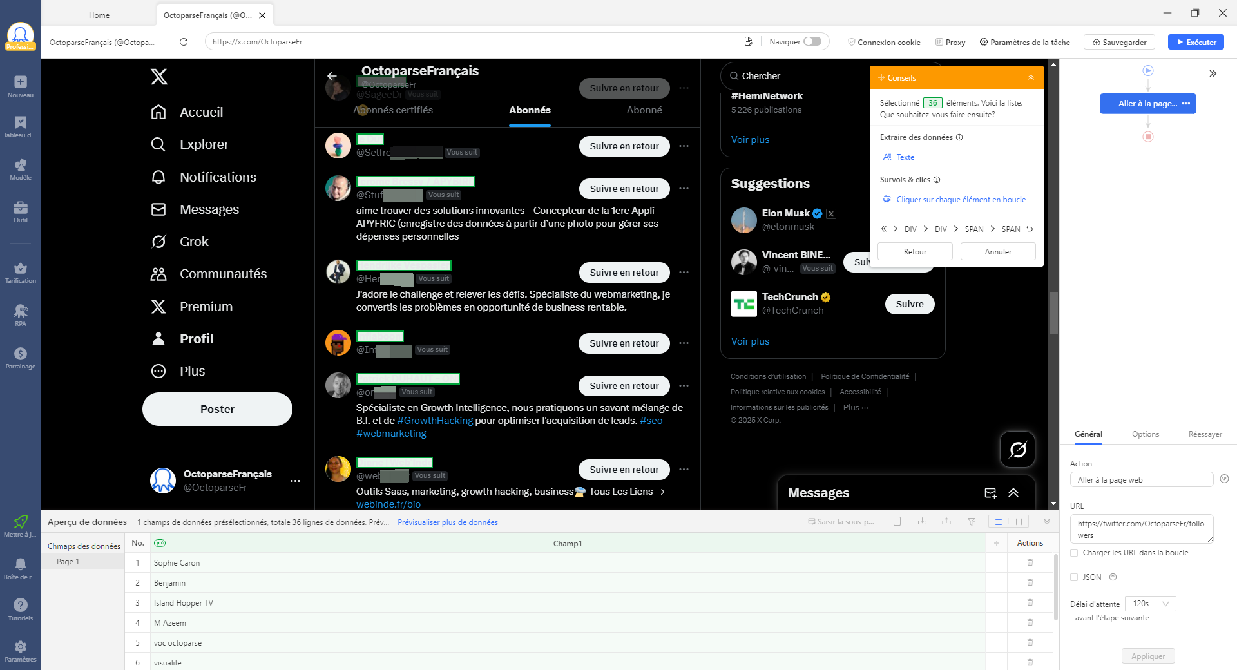Reload the page with the refresh icon
Viewport: 1237px width, 670px height.
point(184,42)
